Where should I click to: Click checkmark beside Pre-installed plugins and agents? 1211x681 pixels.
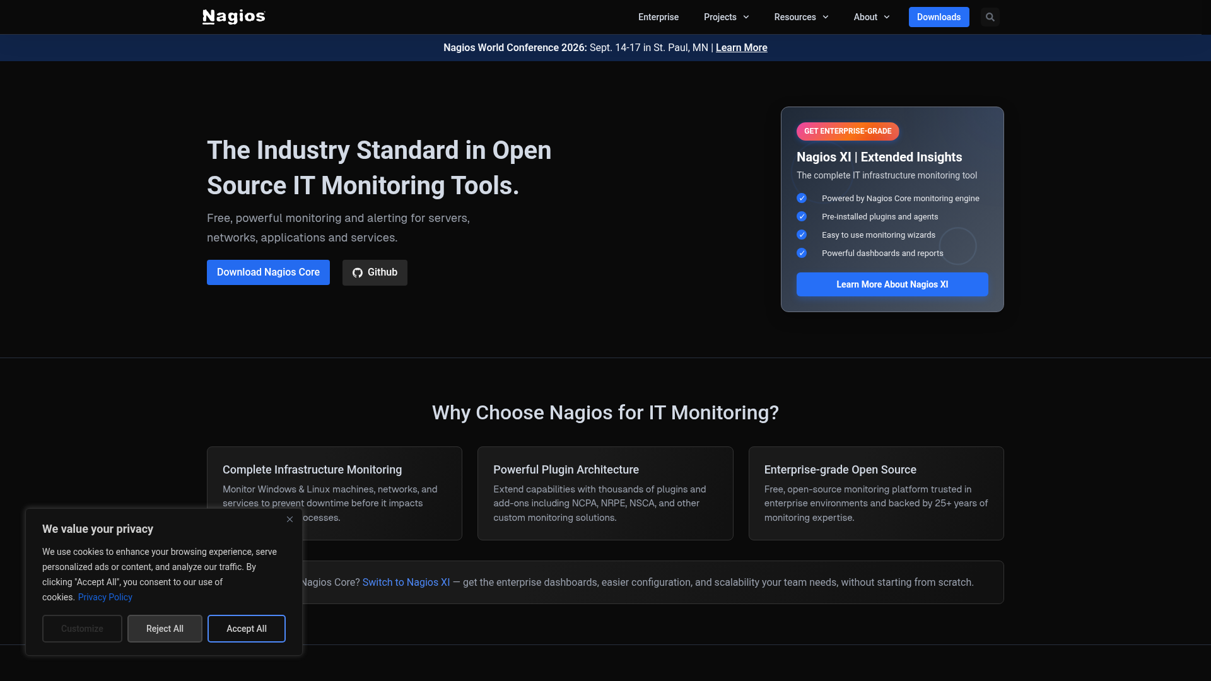pos(802,216)
